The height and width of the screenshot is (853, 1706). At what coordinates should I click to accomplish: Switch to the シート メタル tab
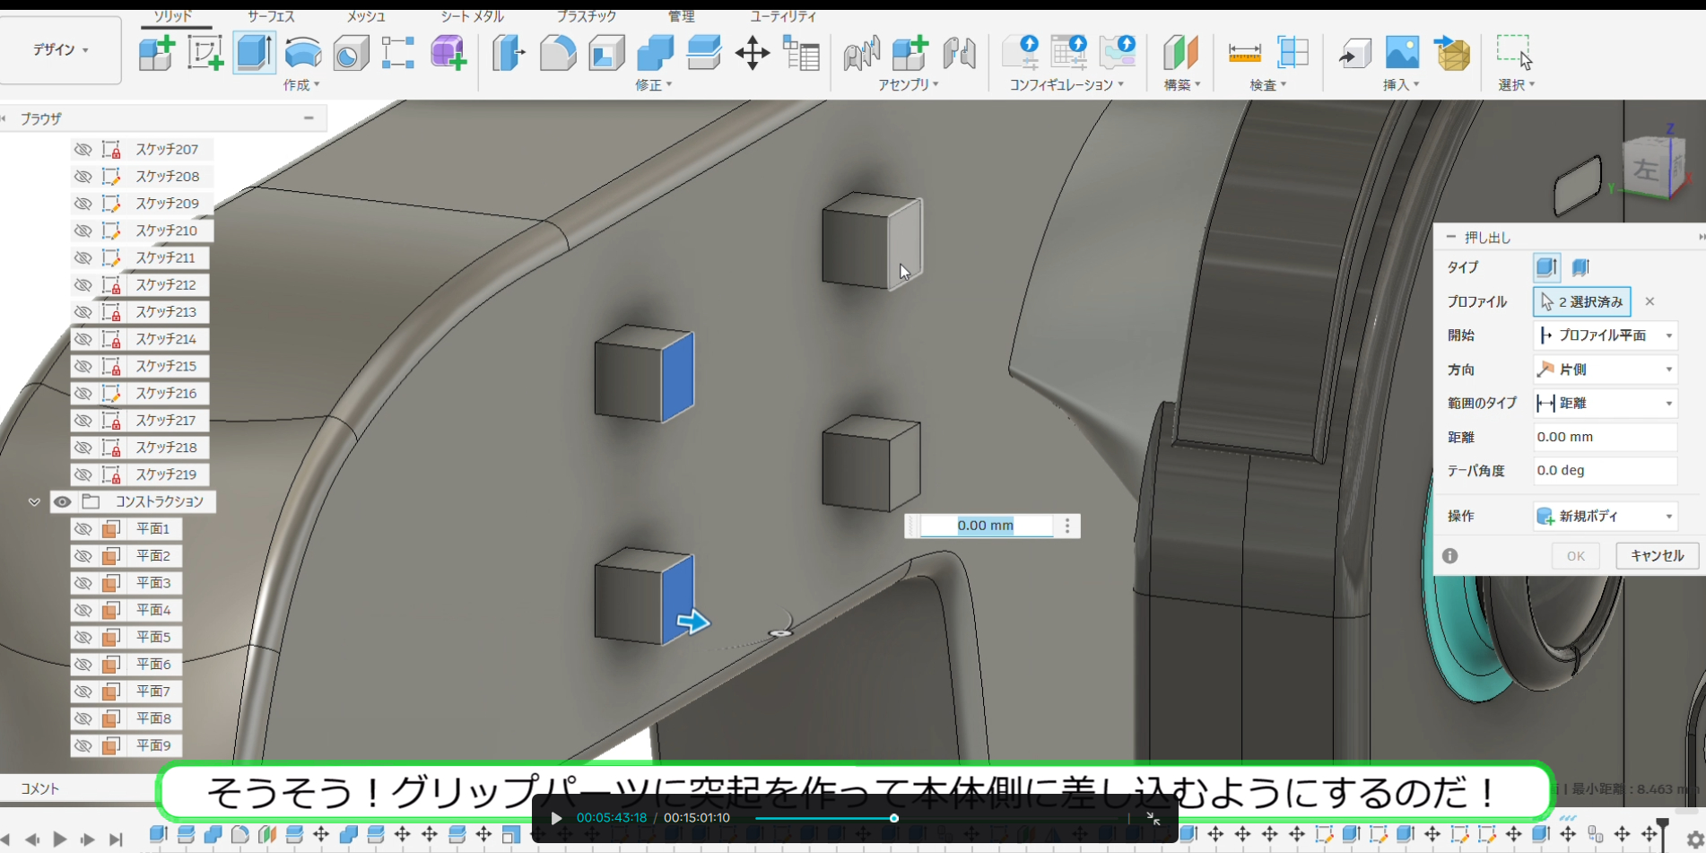[472, 16]
